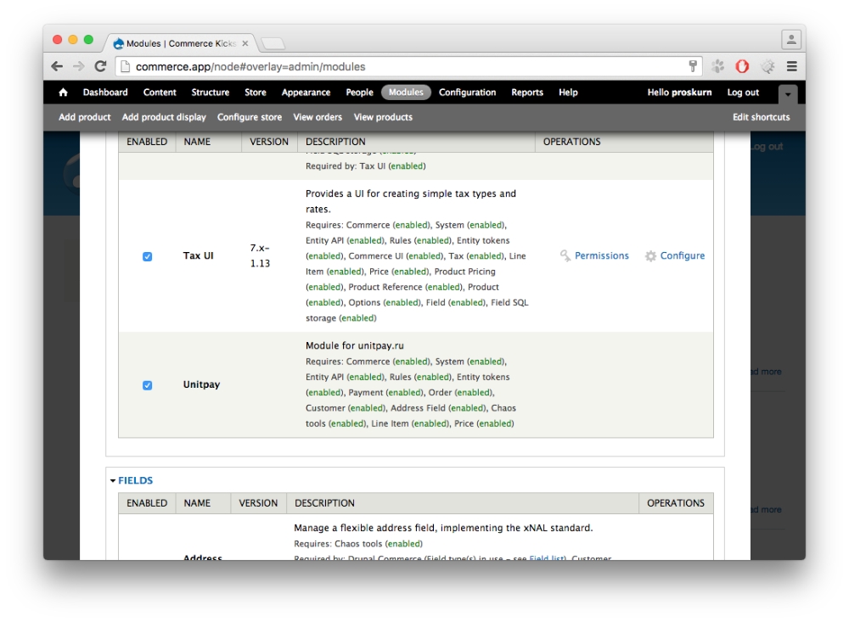Click the gear-shaped extension icon in browser toolbar
Image resolution: width=849 pixels, height=622 pixels.
coord(767,66)
